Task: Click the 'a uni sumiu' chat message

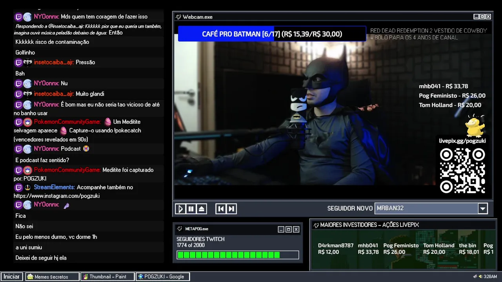Action: (29, 248)
